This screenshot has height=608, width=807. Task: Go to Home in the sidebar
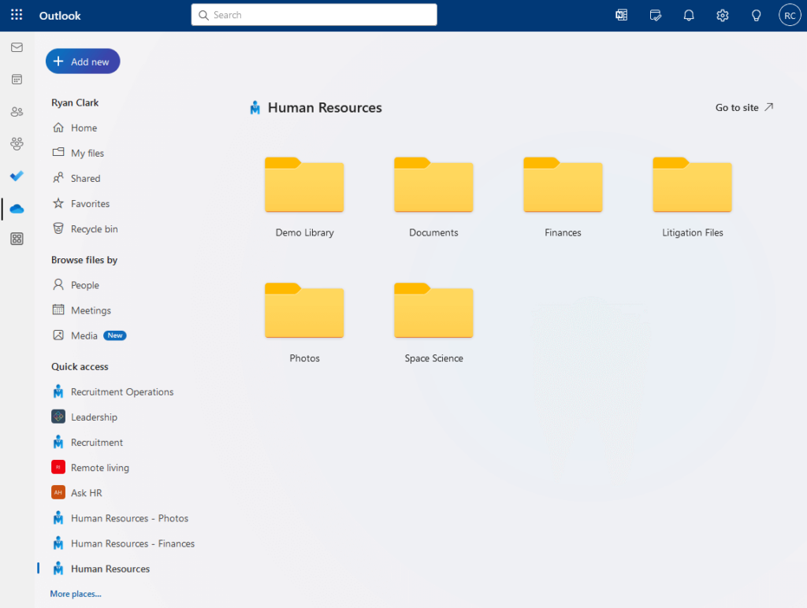[75, 128]
